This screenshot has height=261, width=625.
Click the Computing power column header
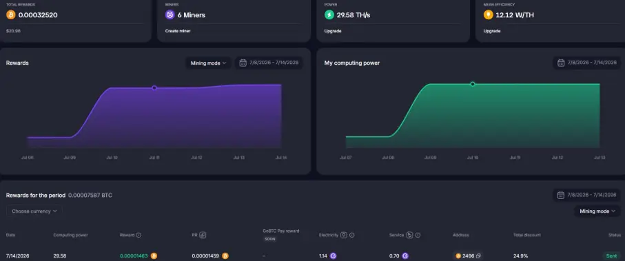[70, 235]
